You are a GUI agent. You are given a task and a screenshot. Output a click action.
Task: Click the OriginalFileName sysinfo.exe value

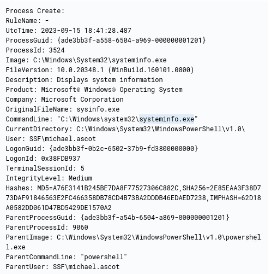(98, 109)
